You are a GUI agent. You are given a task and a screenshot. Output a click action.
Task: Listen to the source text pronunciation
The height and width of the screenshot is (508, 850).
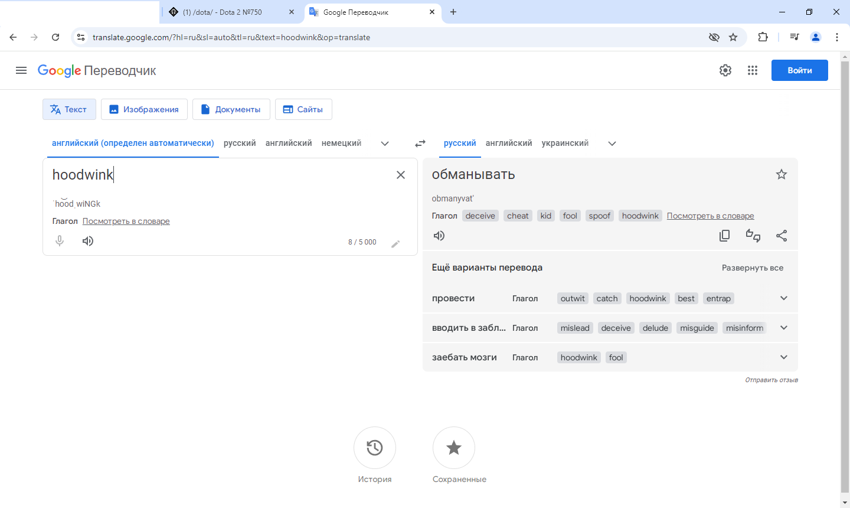pyautogui.click(x=88, y=241)
